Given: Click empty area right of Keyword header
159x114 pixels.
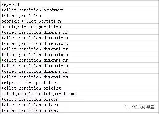Looking at the screenshot, I should (x=89, y=4).
